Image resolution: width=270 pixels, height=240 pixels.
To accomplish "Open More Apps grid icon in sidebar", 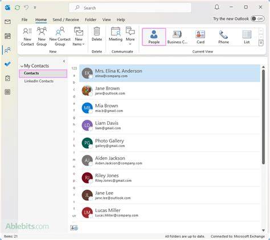I will coord(7,92).
